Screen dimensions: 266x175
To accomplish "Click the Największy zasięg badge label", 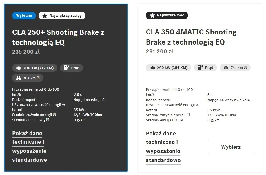I will pyautogui.click(x=66, y=16).
